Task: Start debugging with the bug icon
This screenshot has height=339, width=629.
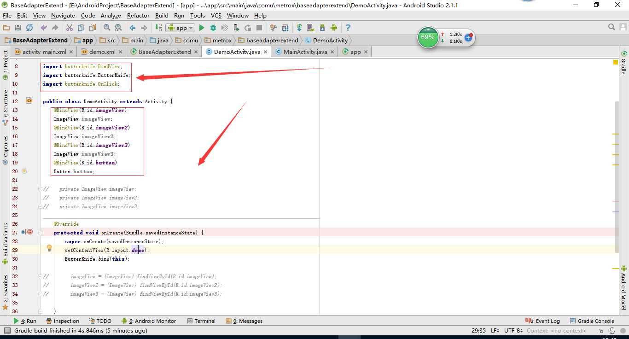Action: tap(213, 28)
